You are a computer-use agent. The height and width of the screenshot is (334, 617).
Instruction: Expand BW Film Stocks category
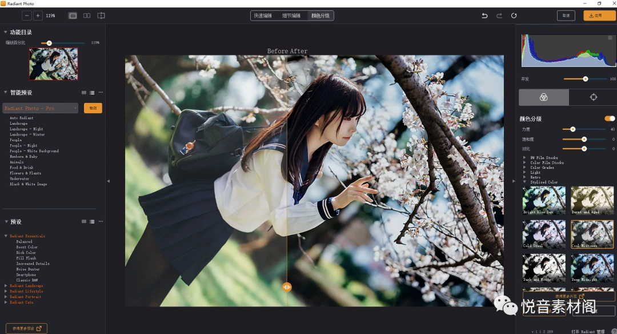524,157
